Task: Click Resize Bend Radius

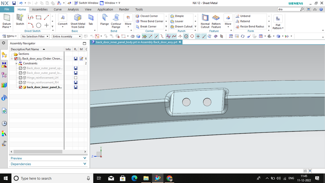Action: (250, 26)
